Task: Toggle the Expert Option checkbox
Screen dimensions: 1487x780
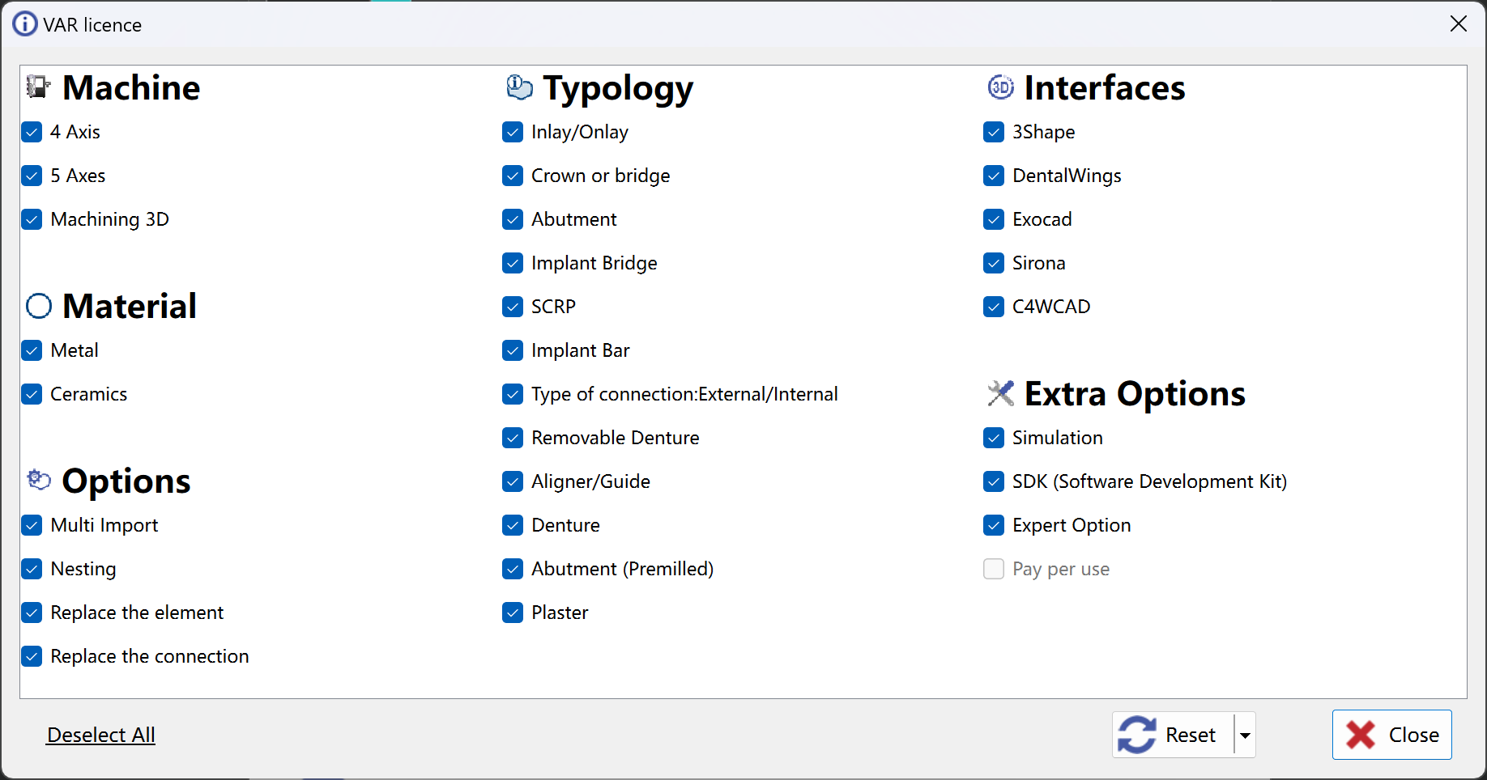Action: tap(994, 525)
